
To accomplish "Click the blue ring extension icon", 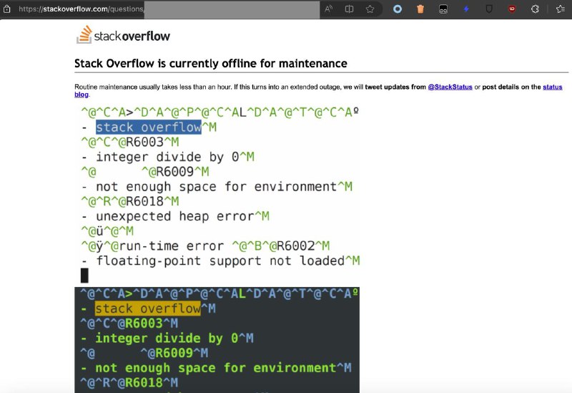I will (x=398, y=9).
